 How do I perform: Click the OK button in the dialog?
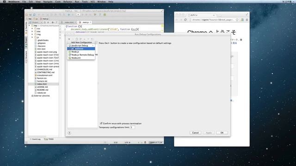point(222,133)
